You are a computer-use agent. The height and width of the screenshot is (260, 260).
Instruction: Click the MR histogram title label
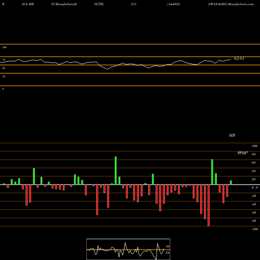coord(232,135)
